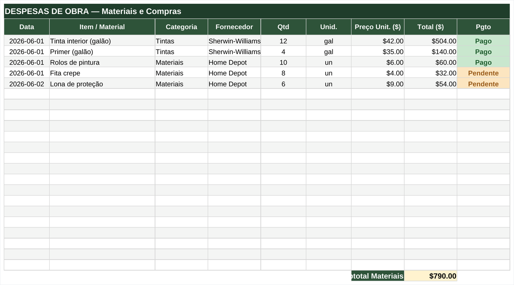Click the 'Preço Unit. ($)' header
Screen dimensions: 514x285
tap(378, 27)
